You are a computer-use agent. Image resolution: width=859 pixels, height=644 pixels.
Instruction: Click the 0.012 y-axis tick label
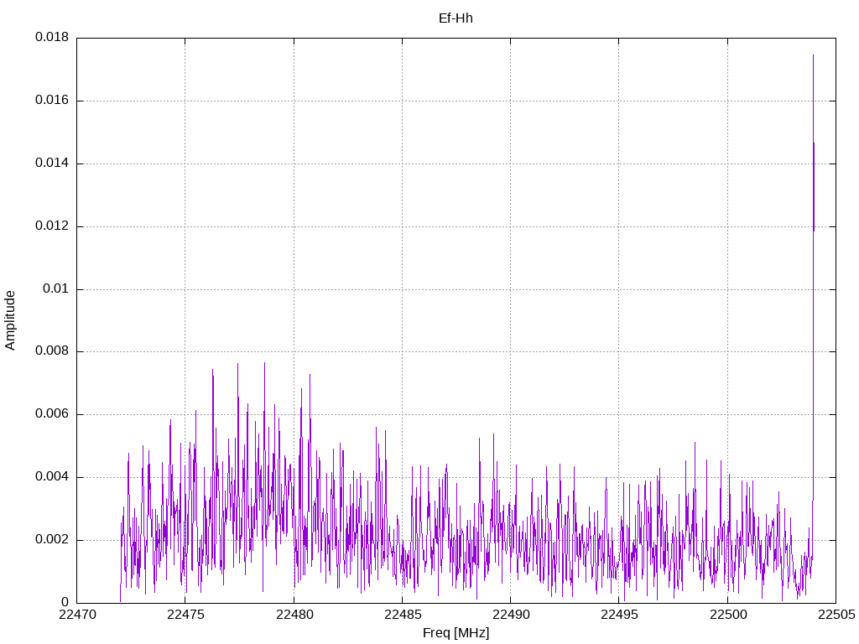click(52, 226)
